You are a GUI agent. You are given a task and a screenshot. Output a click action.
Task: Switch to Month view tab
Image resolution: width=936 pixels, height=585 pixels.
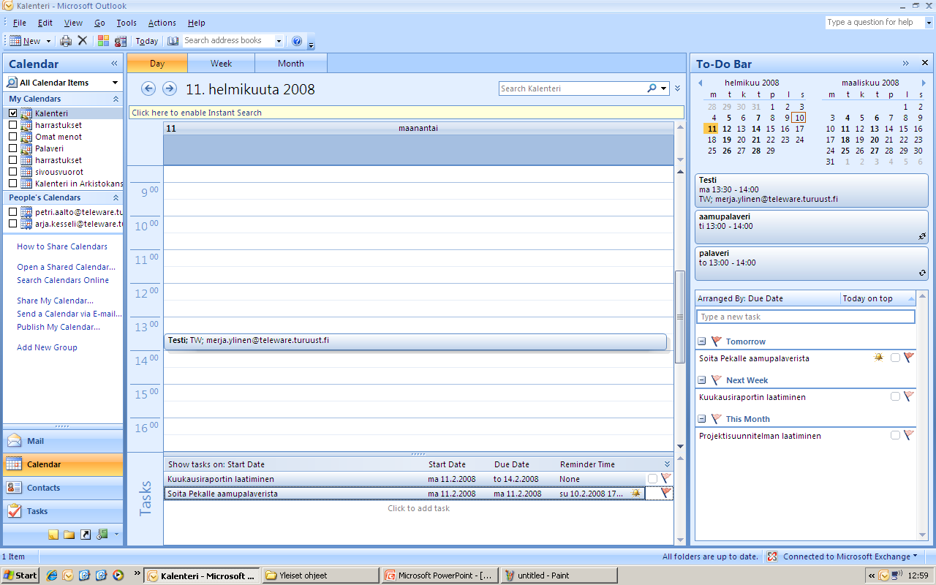pos(291,64)
